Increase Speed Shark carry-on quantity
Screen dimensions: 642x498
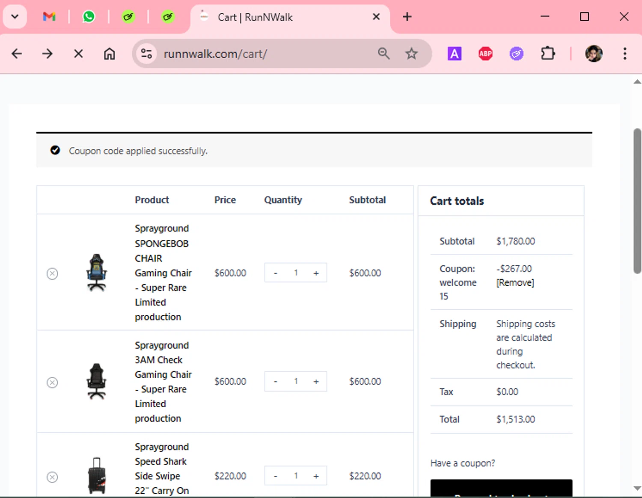[316, 476]
